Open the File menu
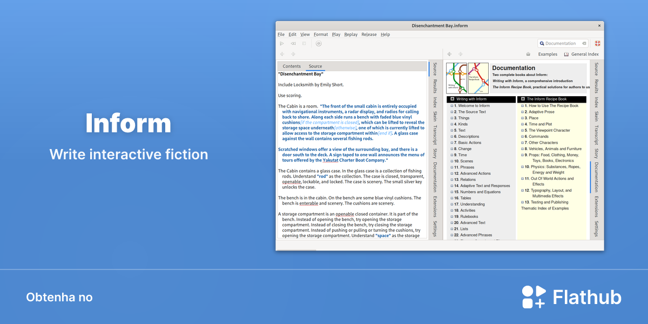Image resolution: width=648 pixels, height=324 pixels. 281,35
